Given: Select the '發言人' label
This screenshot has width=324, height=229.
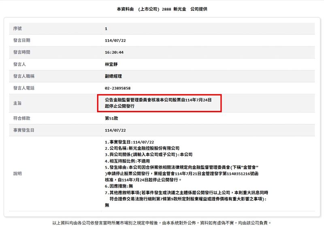Looking at the screenshot, I should [19, 64].
